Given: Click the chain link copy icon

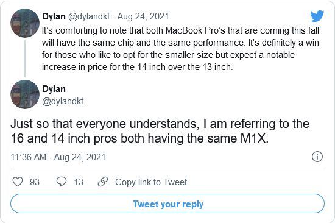Looking at the screenshot, I should point(103,182).
